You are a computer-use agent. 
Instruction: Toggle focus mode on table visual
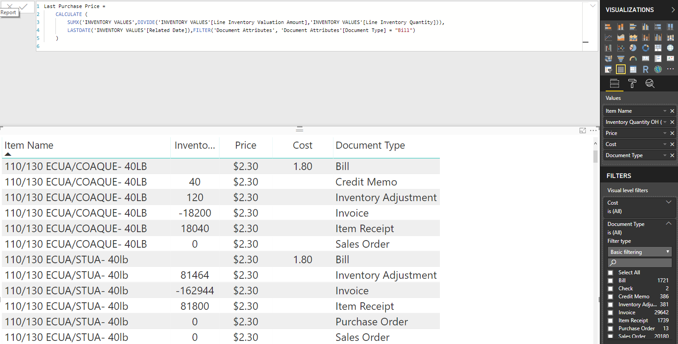[x=583, y=130]
